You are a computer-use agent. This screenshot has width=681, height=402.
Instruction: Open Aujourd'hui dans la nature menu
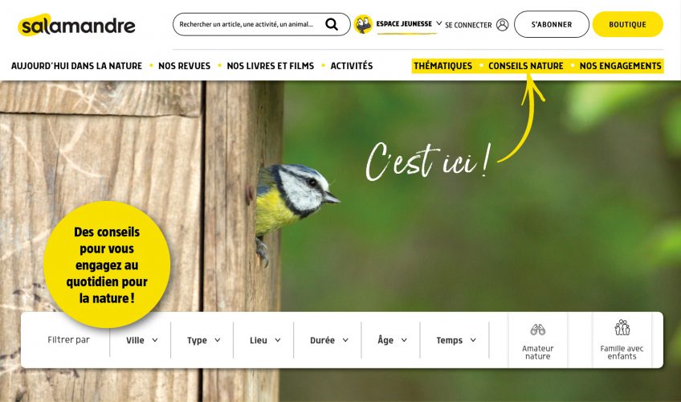76,66
